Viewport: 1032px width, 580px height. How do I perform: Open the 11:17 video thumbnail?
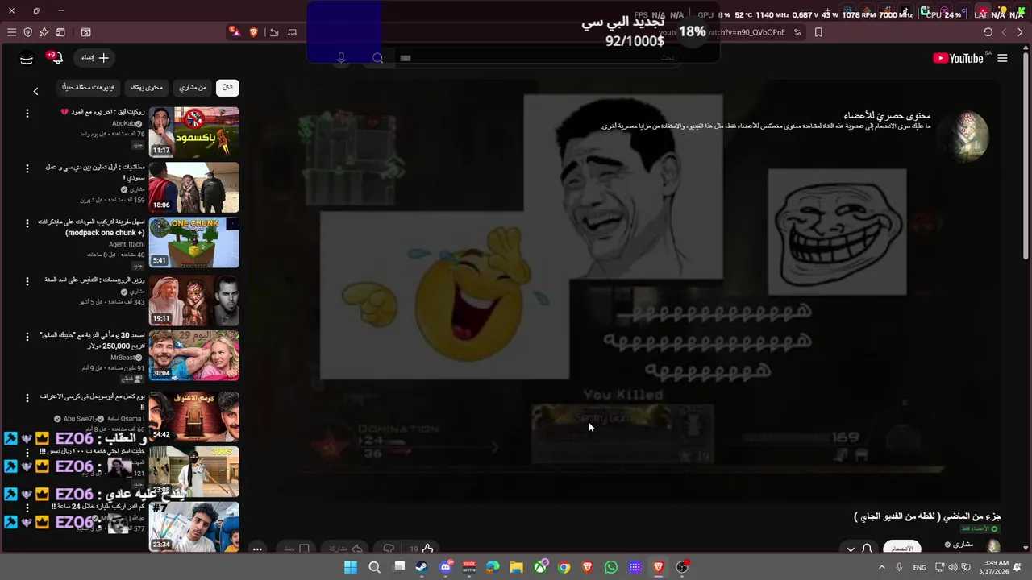tap(194, 132)
